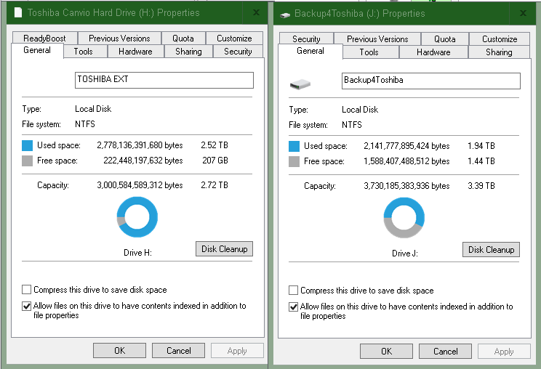Screen dimensions: 541x369
Task: Click blue Used space swatch for Drive H
Action: point(27,145)
